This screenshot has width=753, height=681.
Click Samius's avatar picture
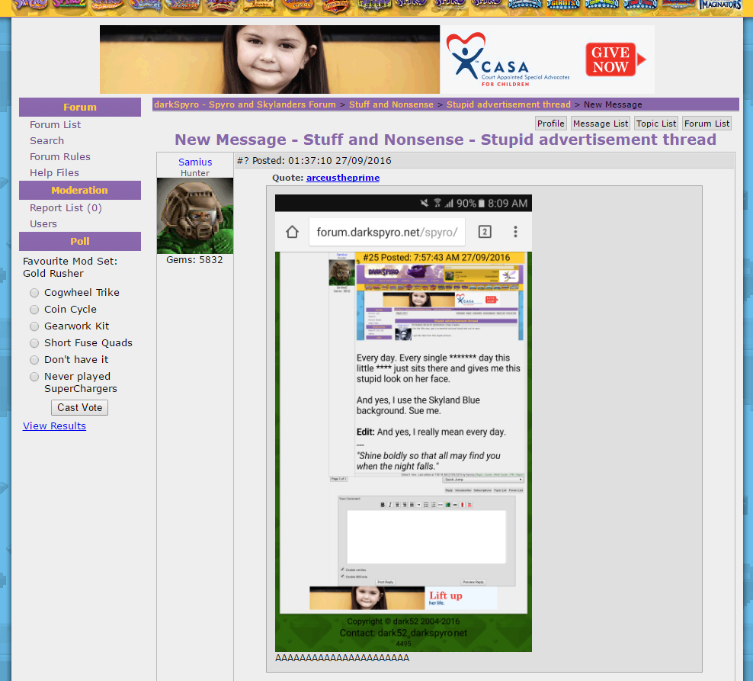195,216
